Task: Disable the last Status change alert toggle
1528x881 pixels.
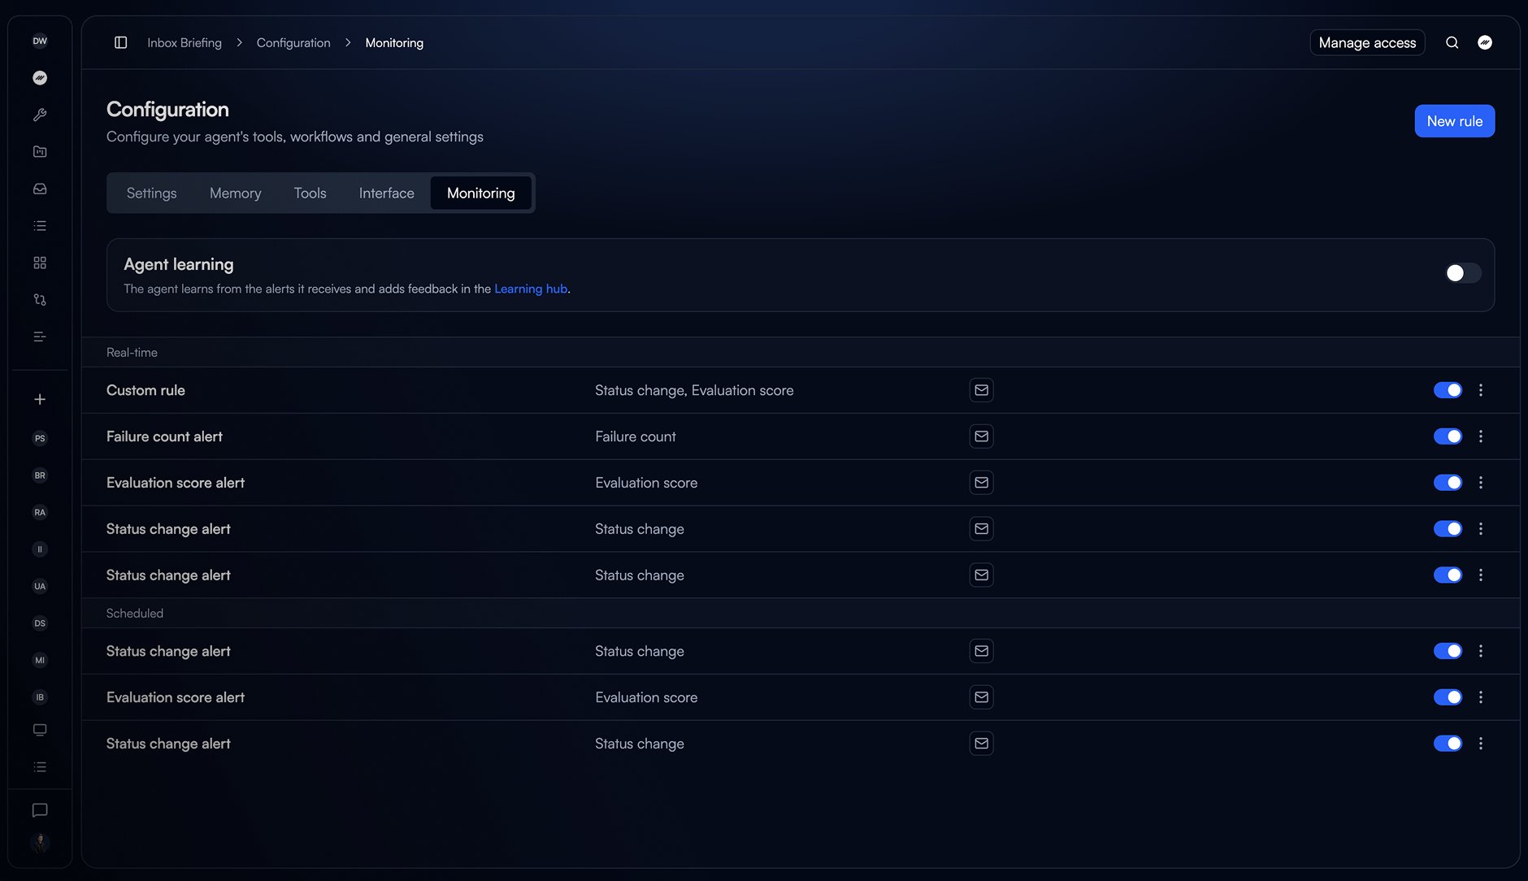Action: coord(1448,744)
